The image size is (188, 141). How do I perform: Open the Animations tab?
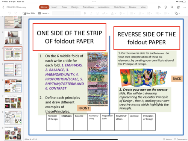104,7
